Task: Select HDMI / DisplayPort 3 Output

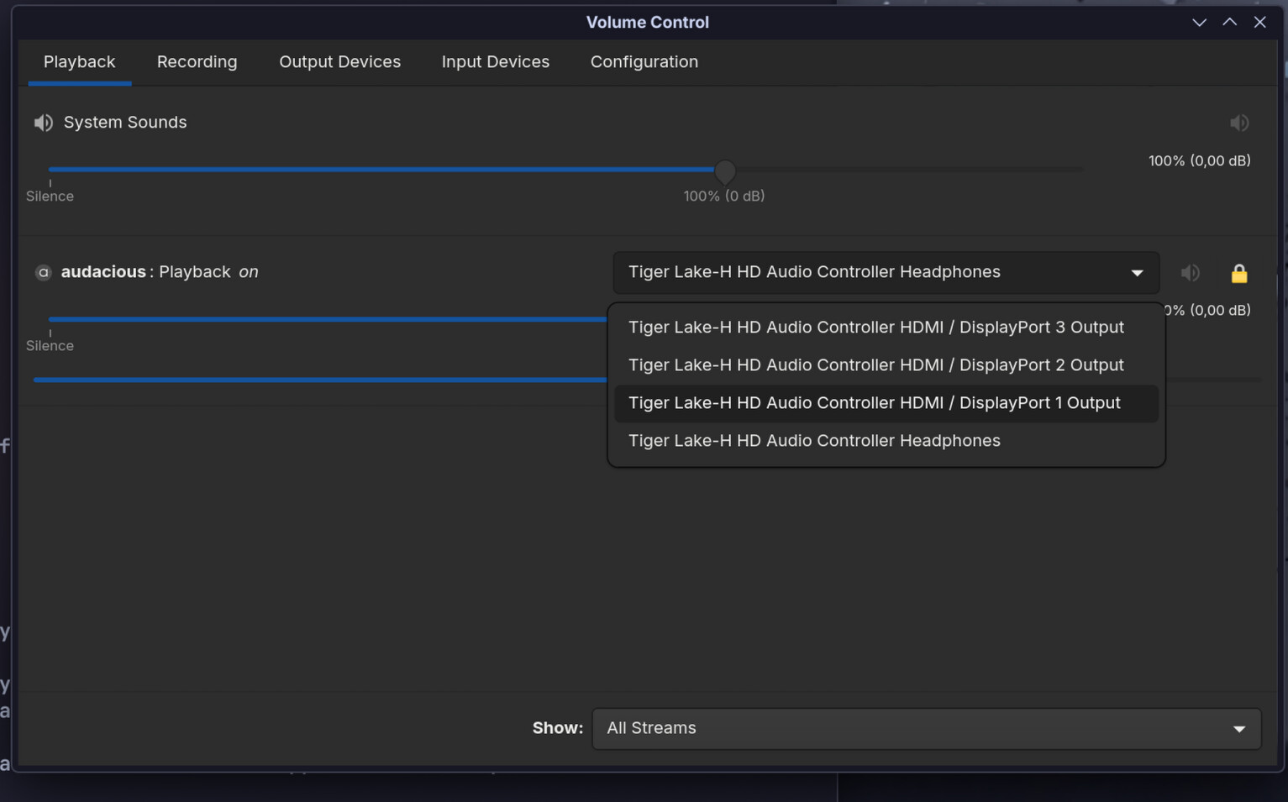Action: tap(875, 328)
